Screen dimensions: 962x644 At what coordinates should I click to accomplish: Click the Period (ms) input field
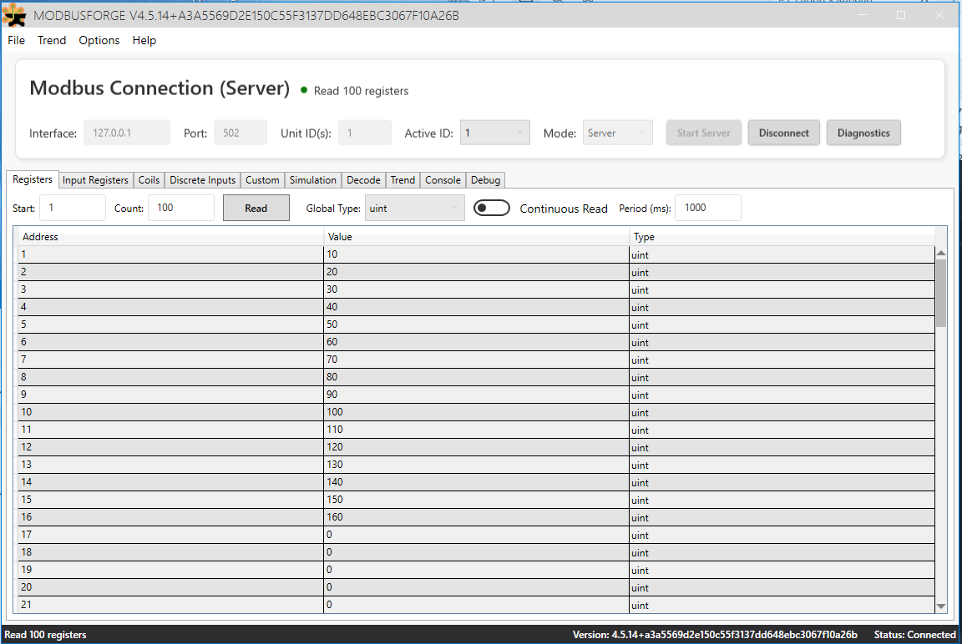707,208
